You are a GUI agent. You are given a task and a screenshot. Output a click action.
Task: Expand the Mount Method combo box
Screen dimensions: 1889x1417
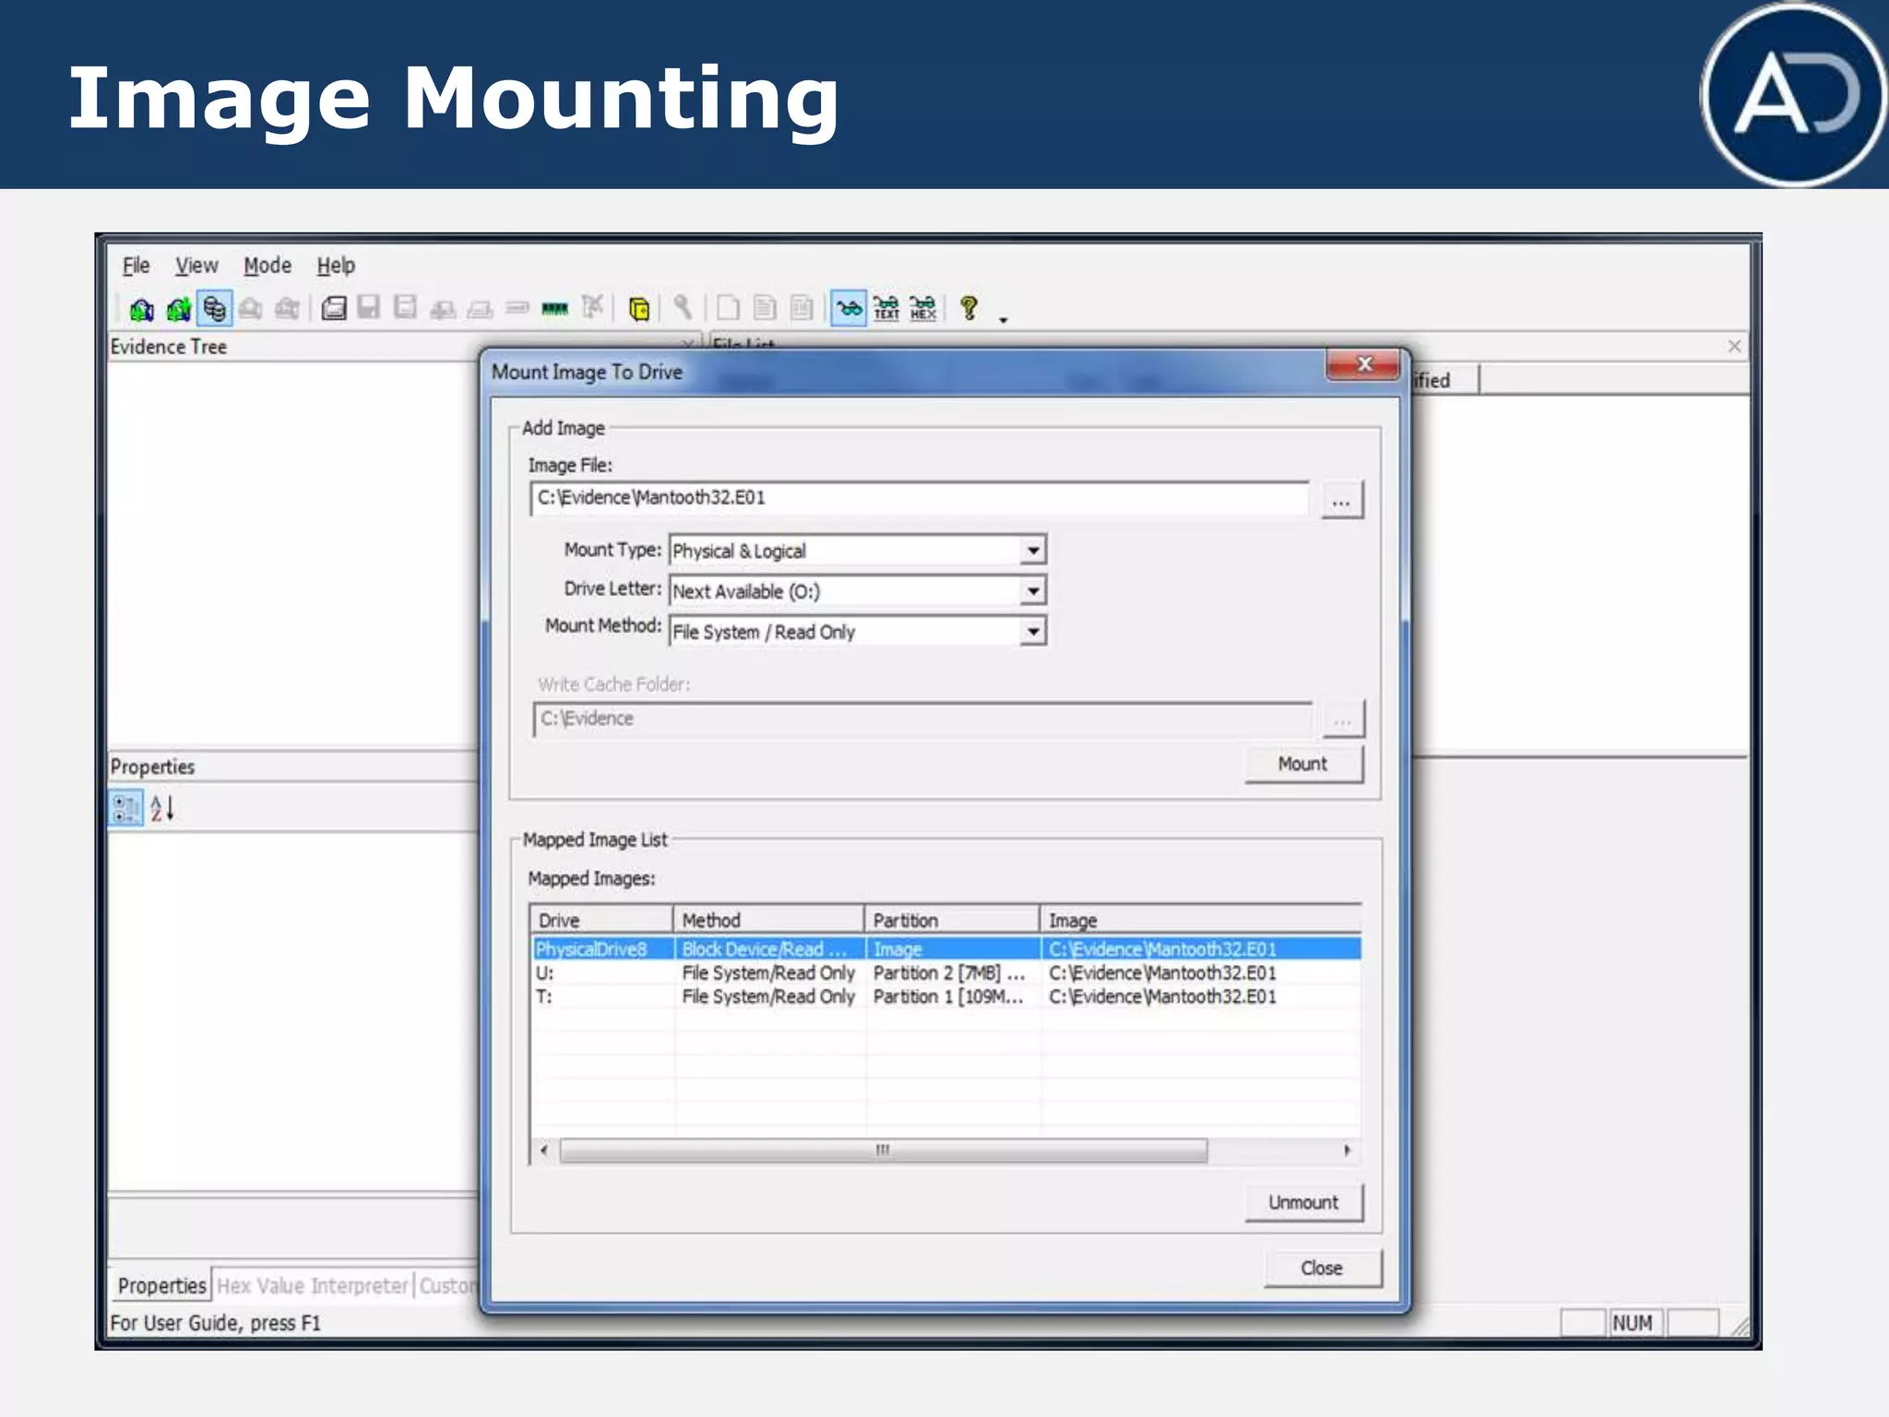[x=1033, y=631]
